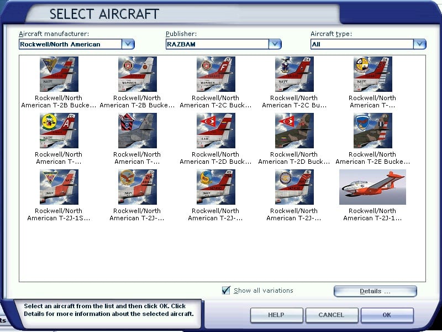Select the first T-2B Buckeye Navy thumbnail
Screen dimensions: 442x332
pyautogui.click(x=59, y=74)
